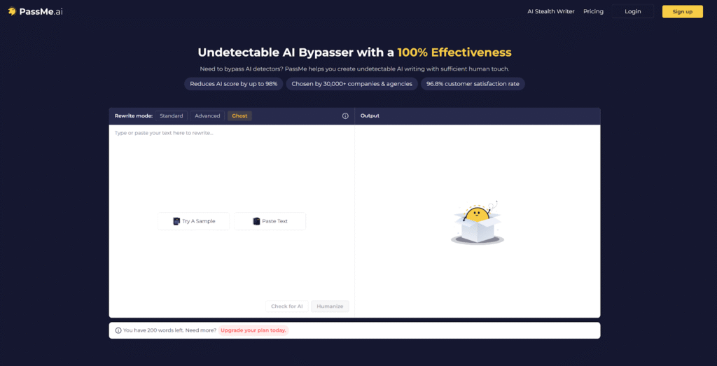Switch to Advanced rewrite mode
The width and height of the screenshot is (717, 366).
click(207, 116)
